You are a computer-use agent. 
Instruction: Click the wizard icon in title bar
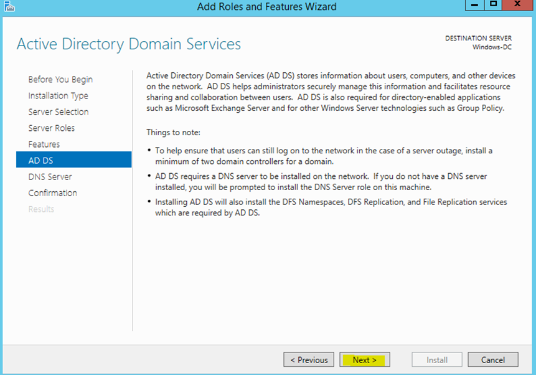[x=9, y=6]
